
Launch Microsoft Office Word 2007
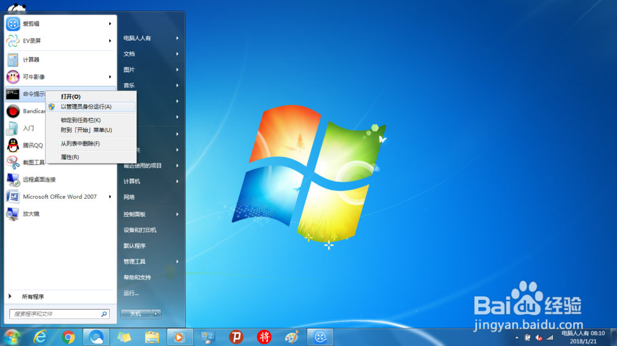pos(60,197)
